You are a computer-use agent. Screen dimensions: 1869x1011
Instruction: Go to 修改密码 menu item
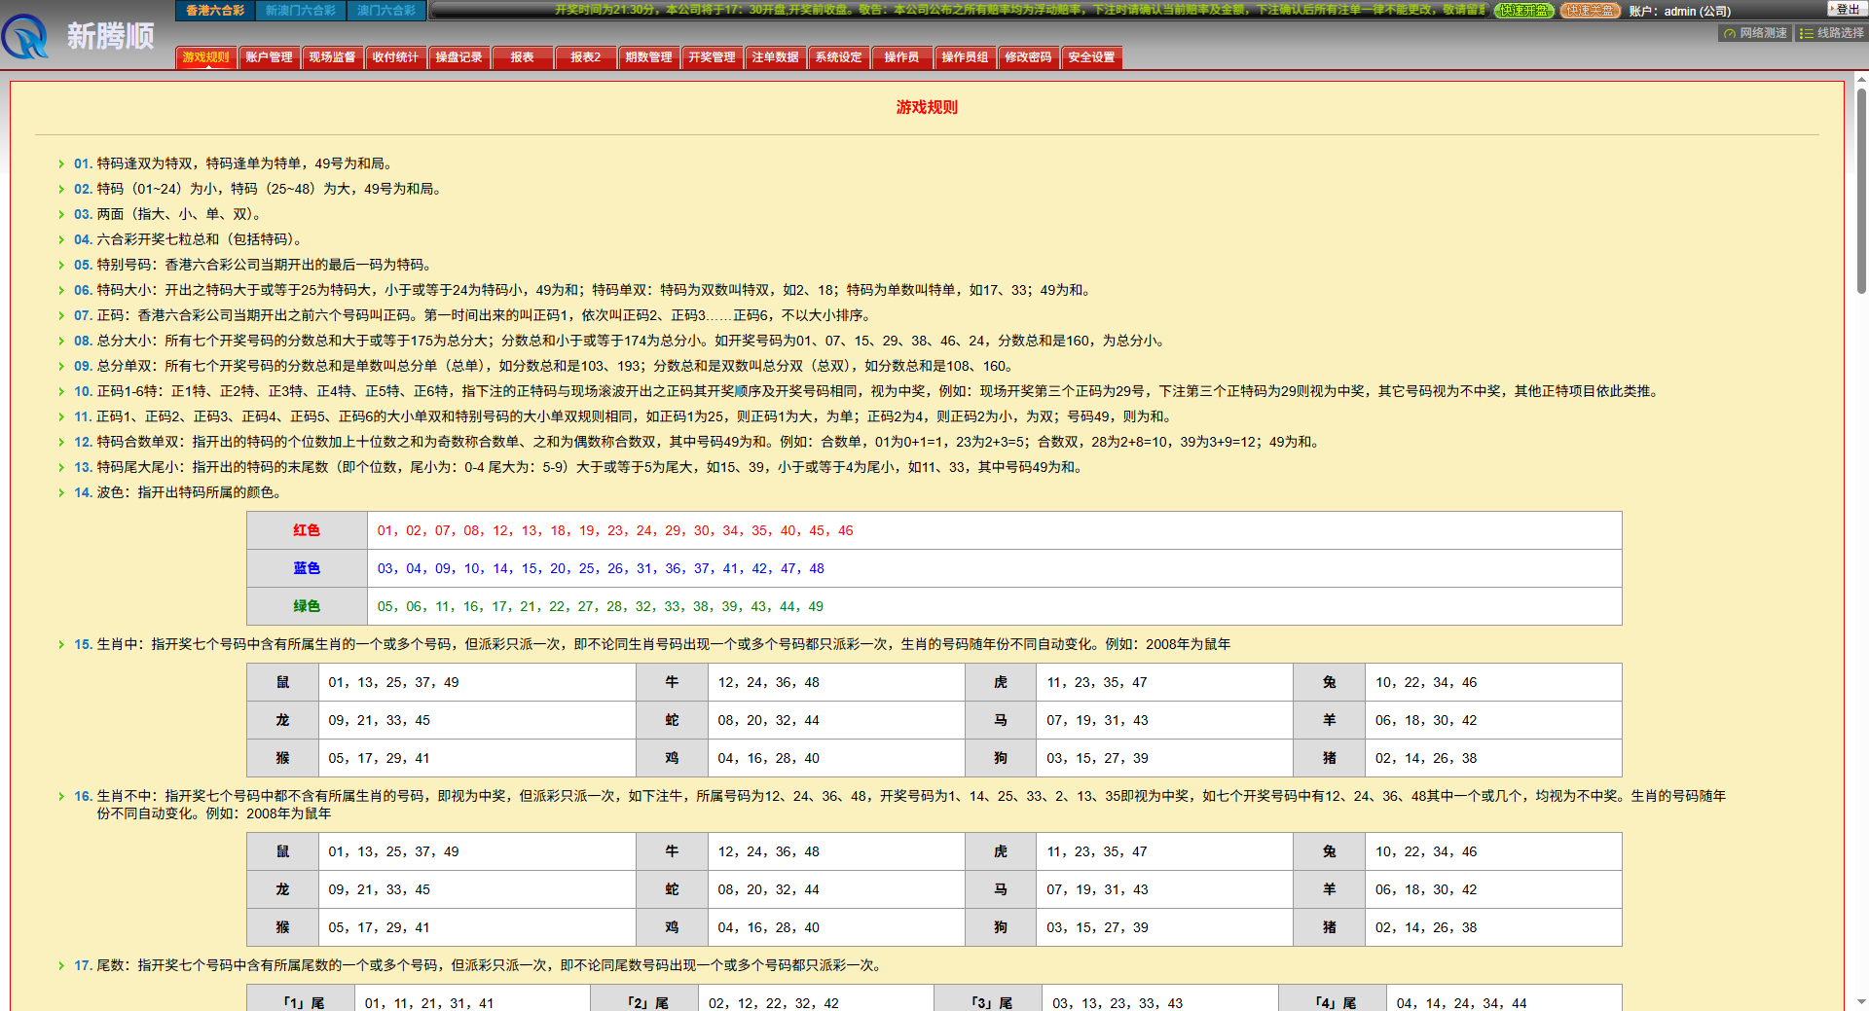coord(1028,57)
